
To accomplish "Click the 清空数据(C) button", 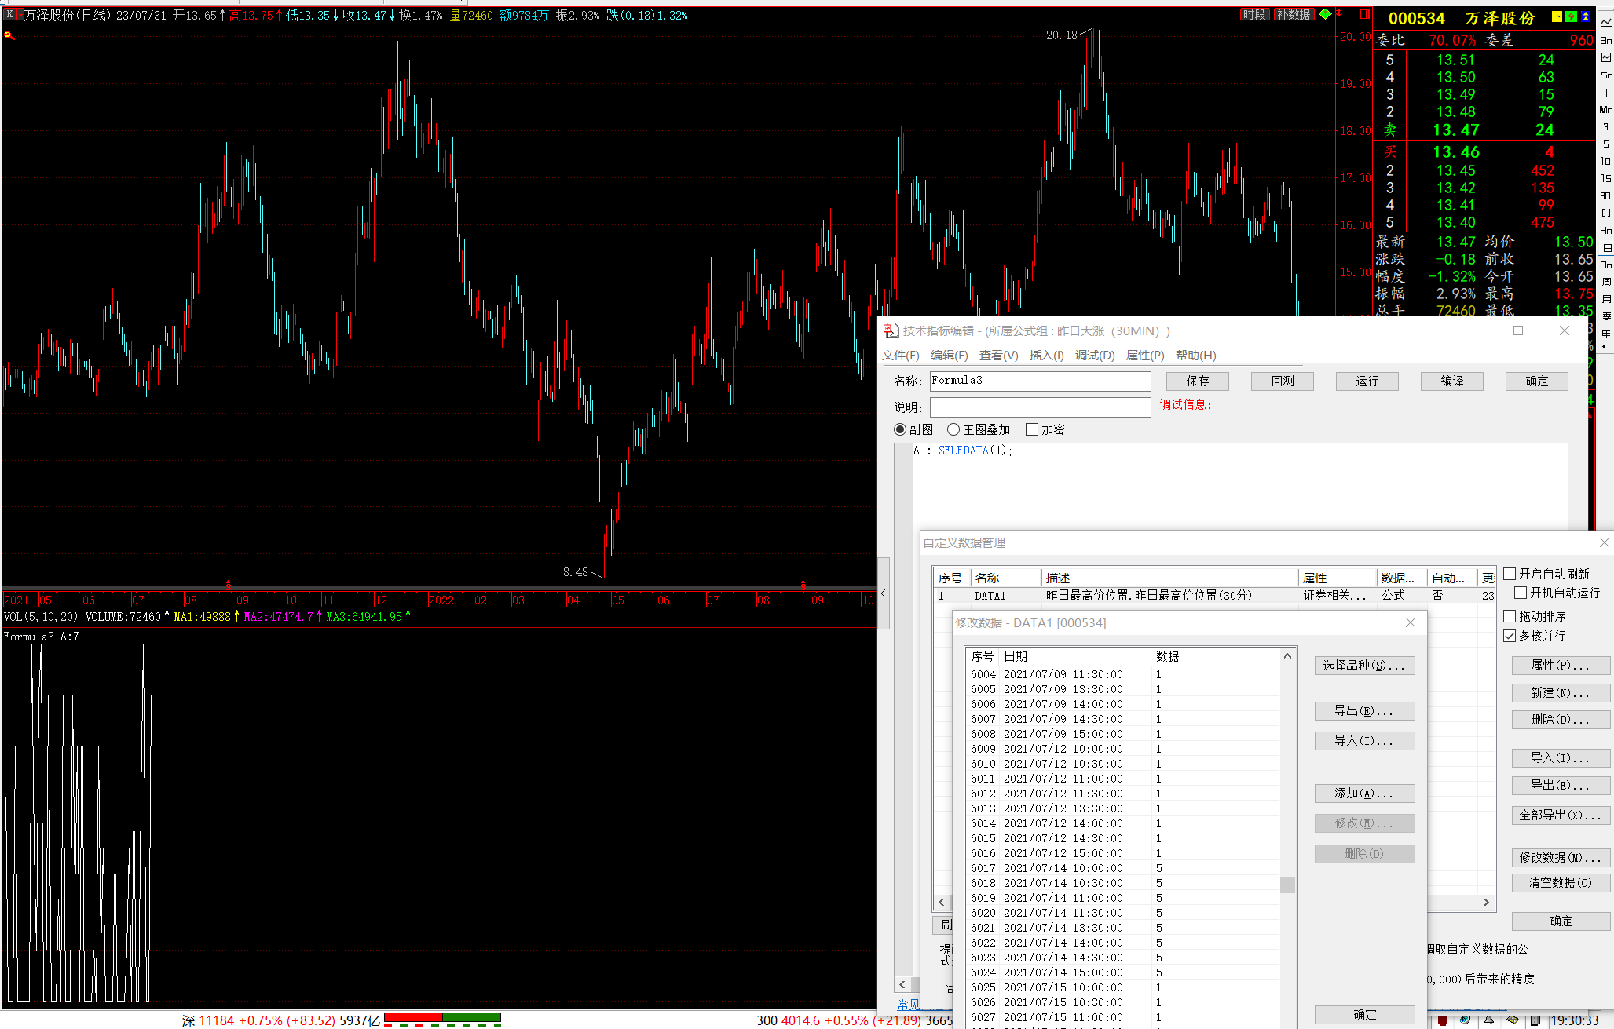I will [x=1561, y=883].
